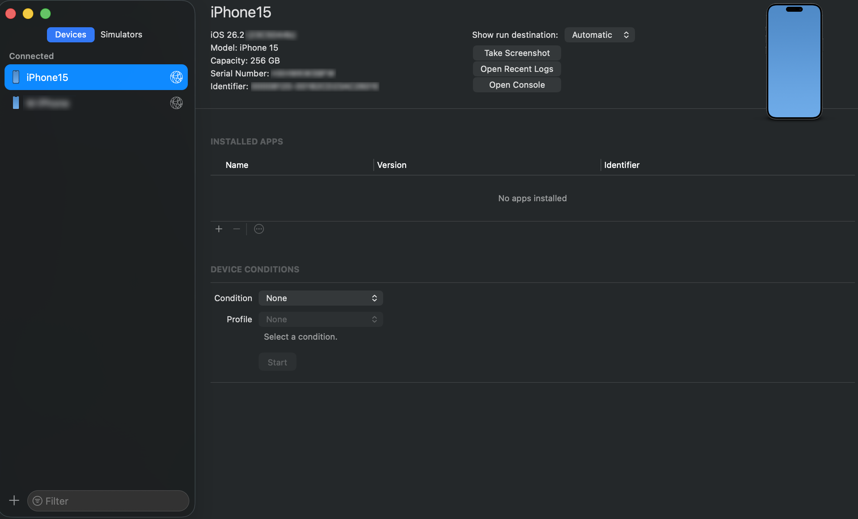Click the Version column header
The image size is (858, 519).
point(392,165)
